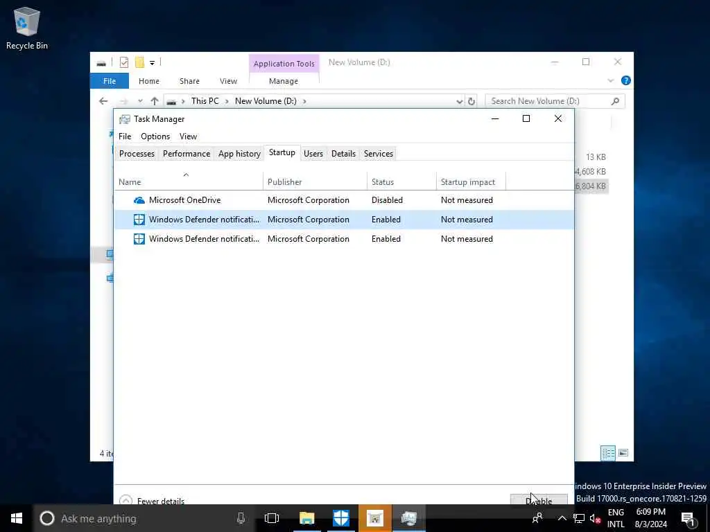Open the Task Manager View menu
The width and height of the screenshot is (710, 532).
point(188,136)
